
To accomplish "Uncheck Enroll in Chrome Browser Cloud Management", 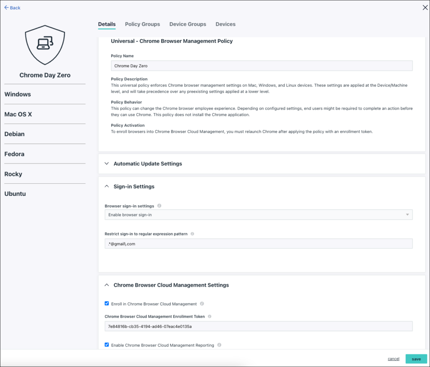I will [x=107, y=303].
